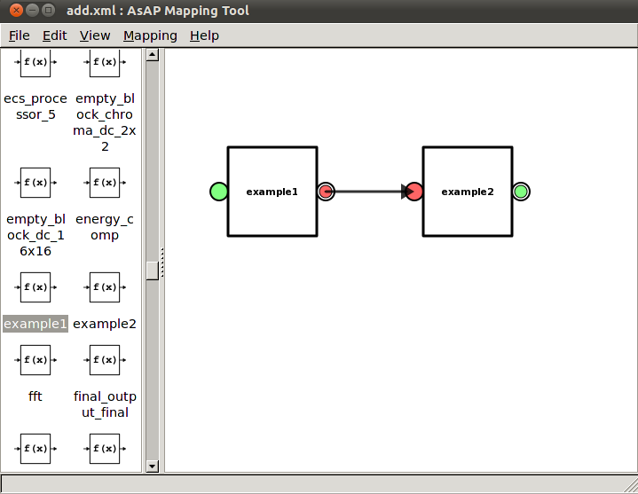Choose the energy_comp function icon
Screen dimensions: 638x494
coord(105,184)
